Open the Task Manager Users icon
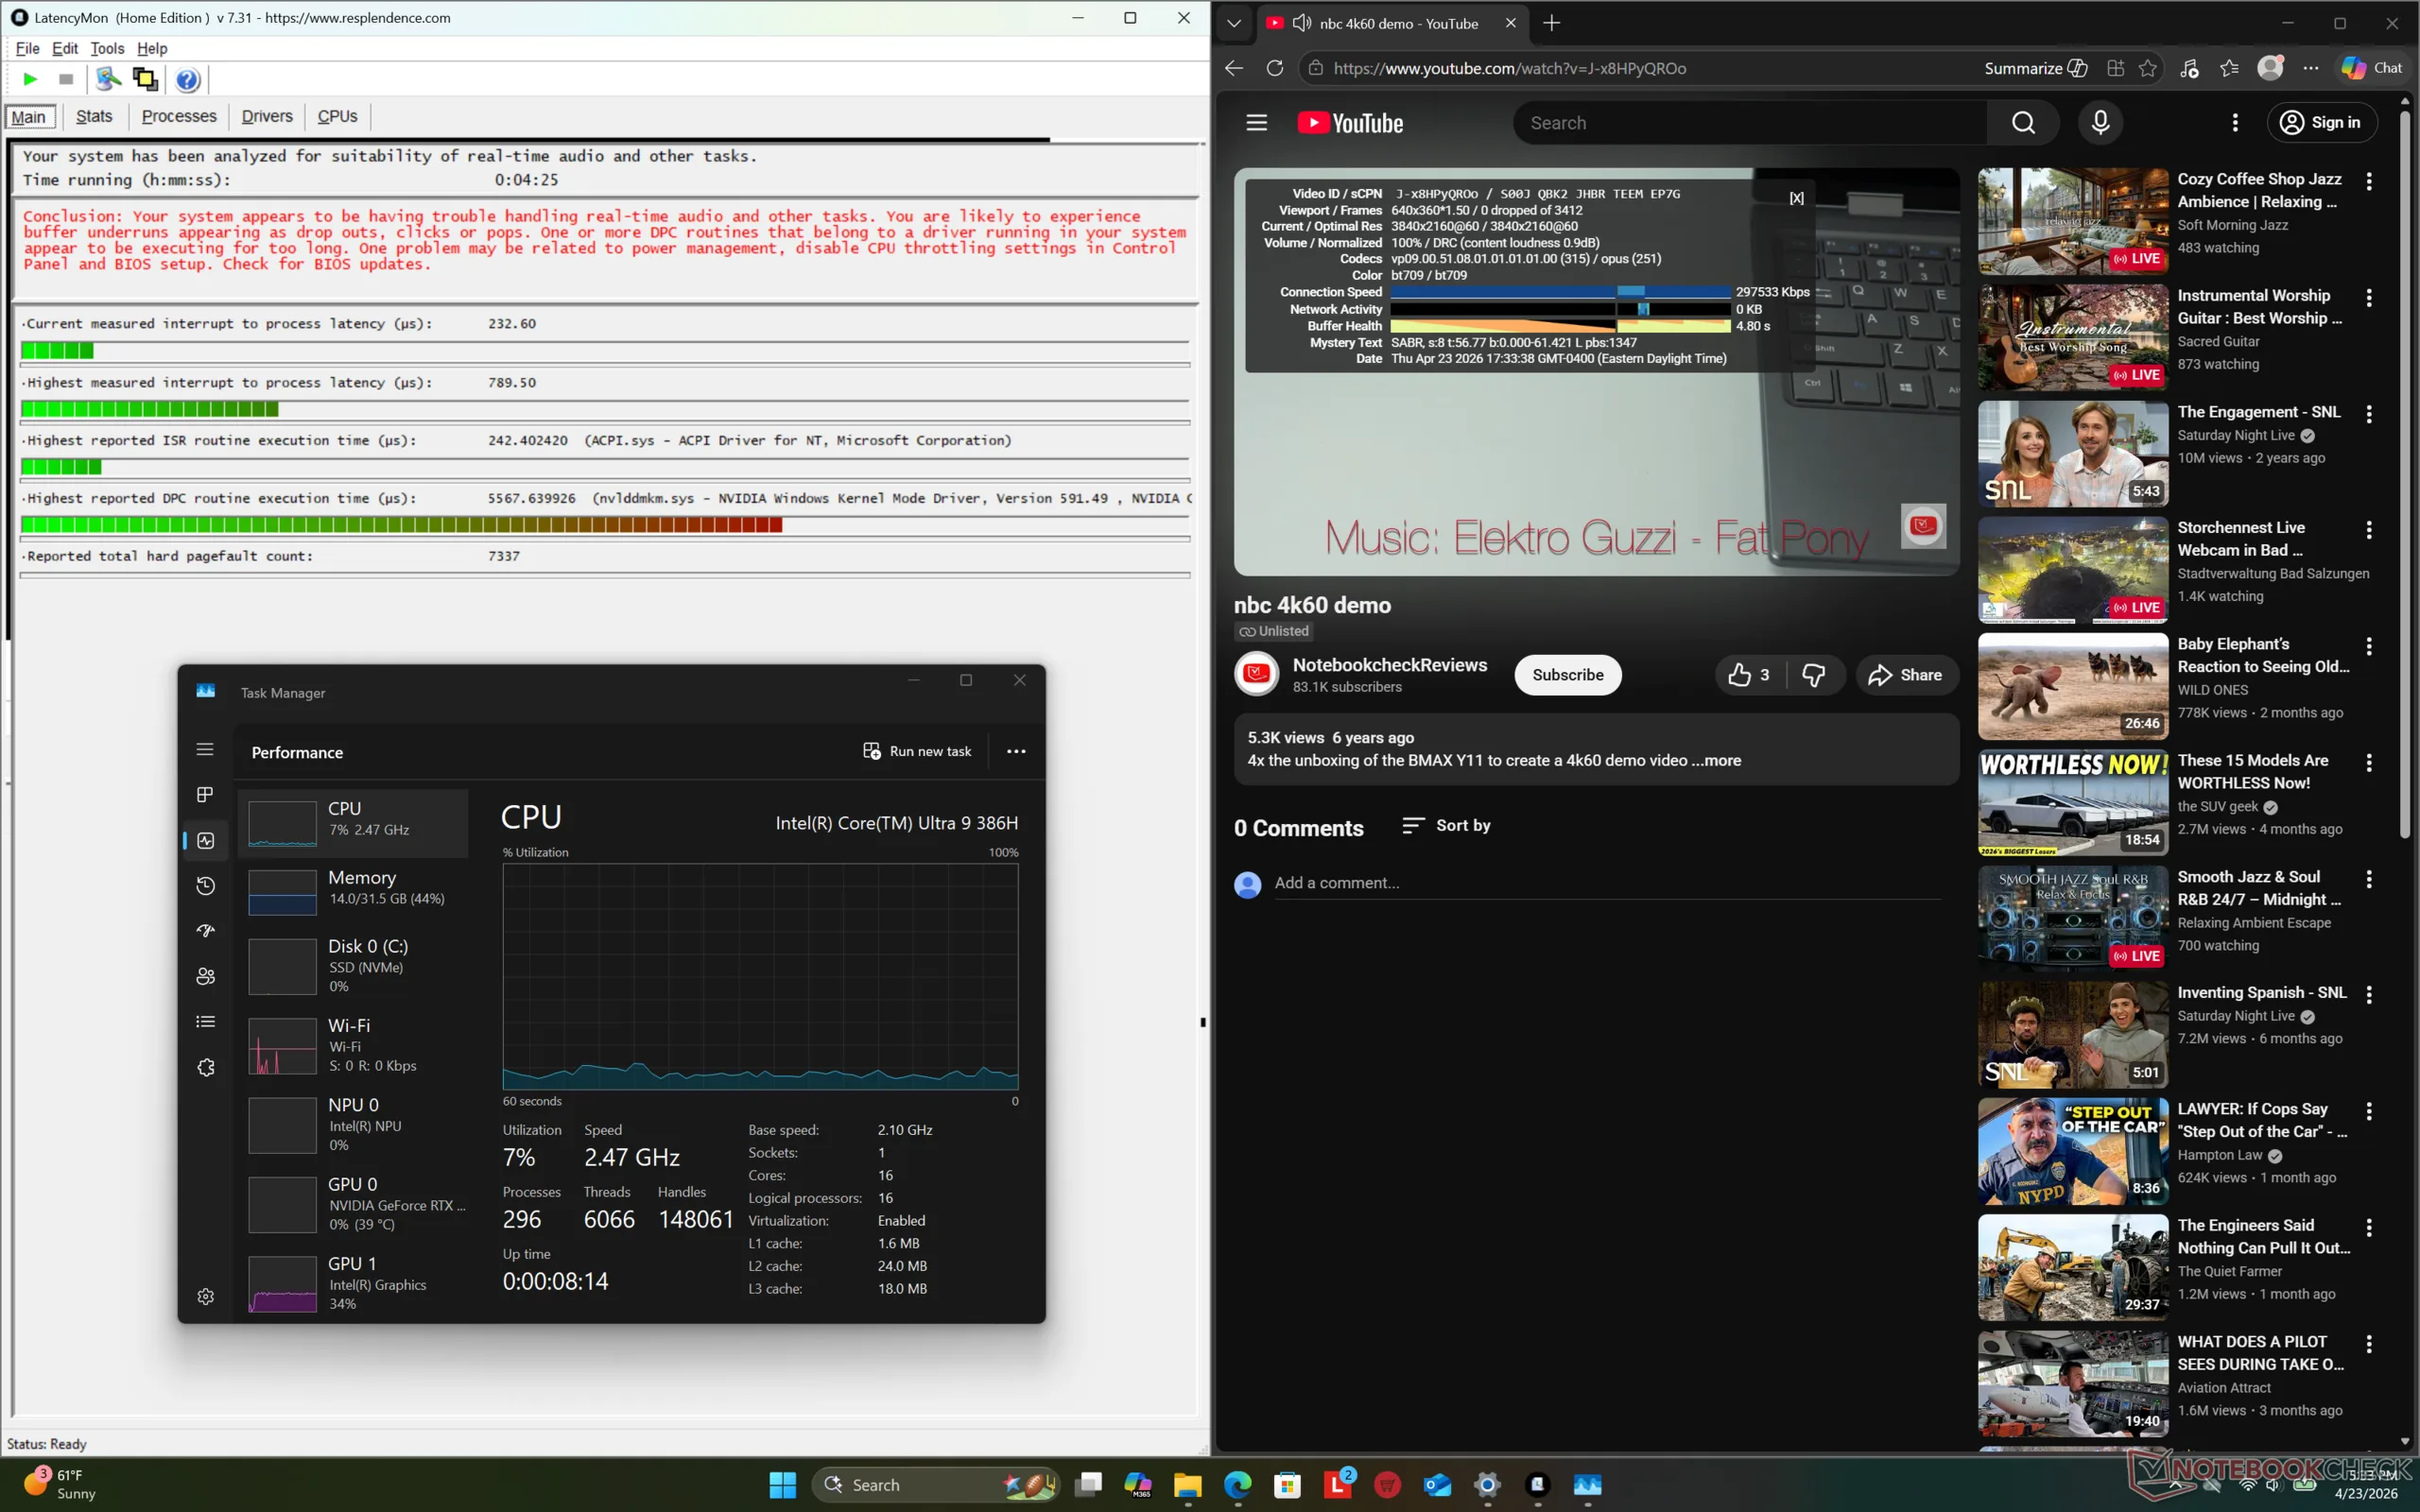This screenshot has height=1512, width=2420. [205, 976]
